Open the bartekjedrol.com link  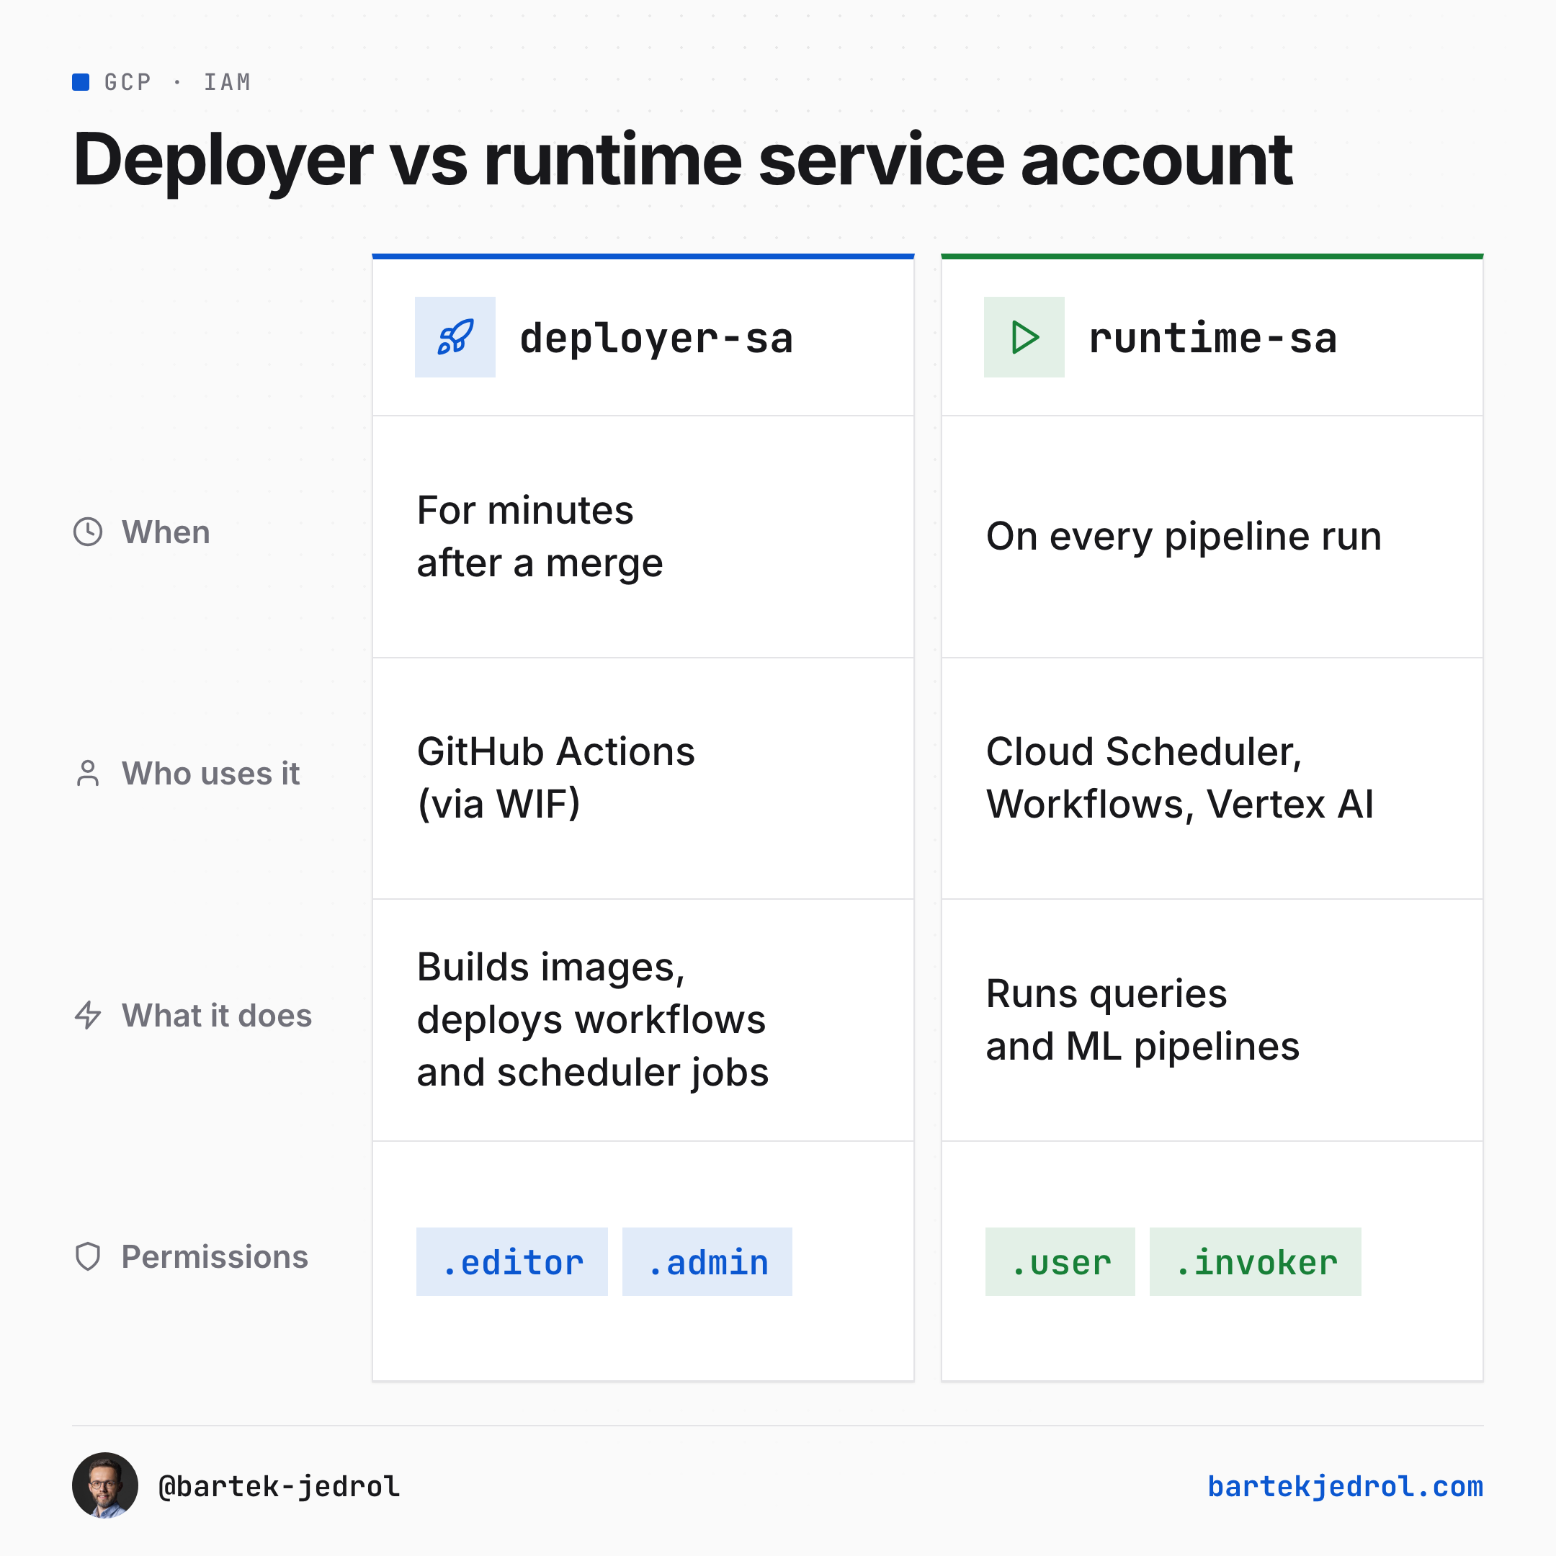[x=1345, y=1486]
